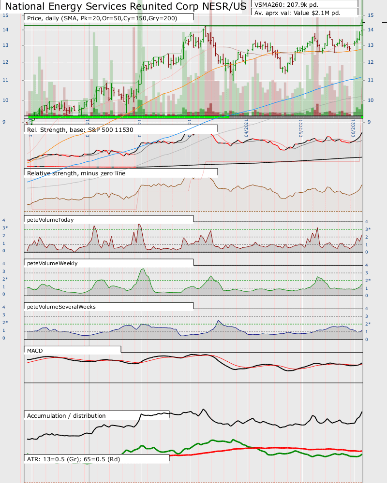387x483 pixels.
Task: Click the 'peteVolumeToday' panel label
Action: 50,220
